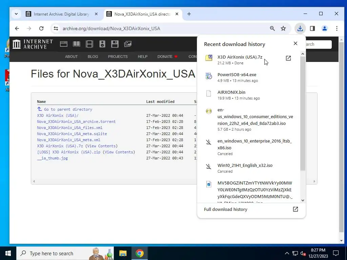Reload the current page

coord(41,28)
